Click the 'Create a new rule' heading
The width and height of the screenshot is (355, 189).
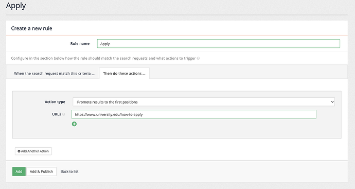pos(31,28)
